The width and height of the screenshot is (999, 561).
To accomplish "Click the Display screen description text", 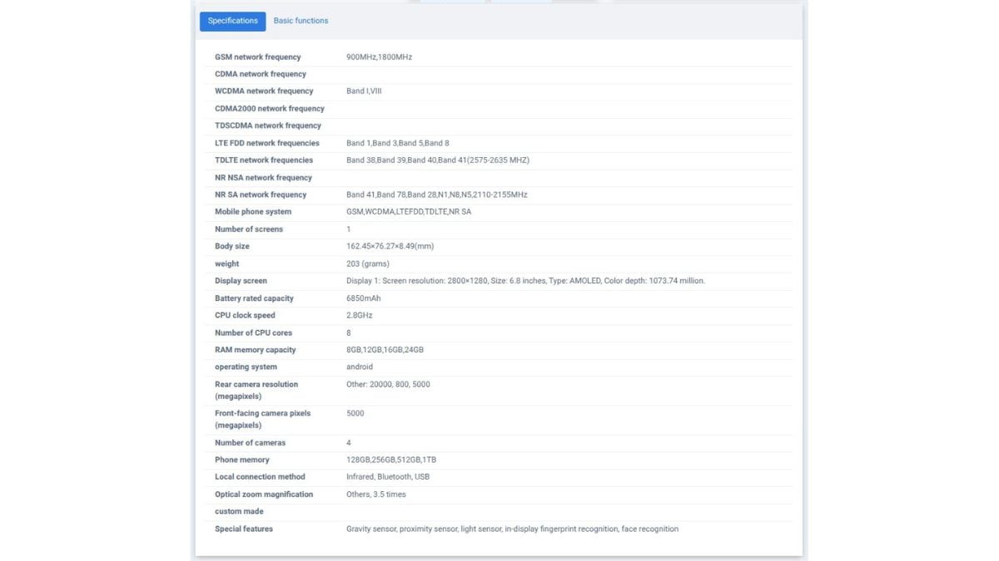I will [x=525, y=281].
